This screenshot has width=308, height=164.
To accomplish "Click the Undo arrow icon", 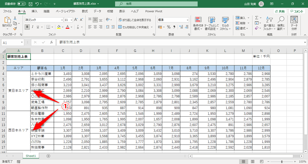I will pyautogui.click(x=37, y=4).
